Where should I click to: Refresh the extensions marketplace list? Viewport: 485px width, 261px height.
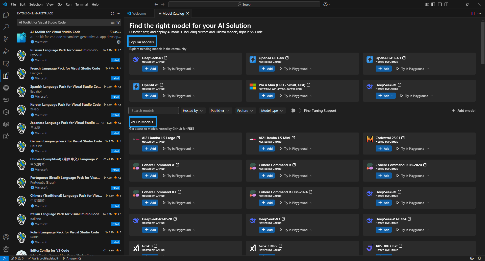[x=112, y=13]
